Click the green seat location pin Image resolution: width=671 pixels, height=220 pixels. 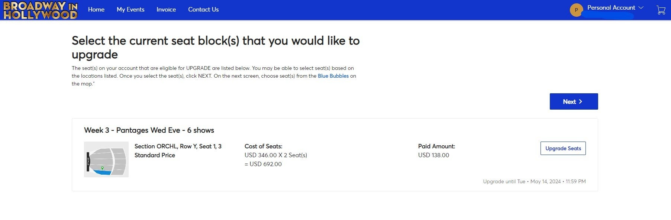pos(102,168)
